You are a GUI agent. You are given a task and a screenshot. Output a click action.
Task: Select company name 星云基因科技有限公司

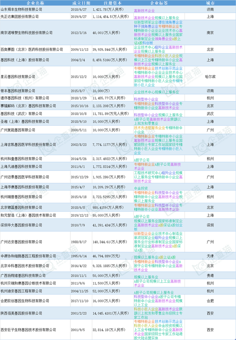point(18,76)
